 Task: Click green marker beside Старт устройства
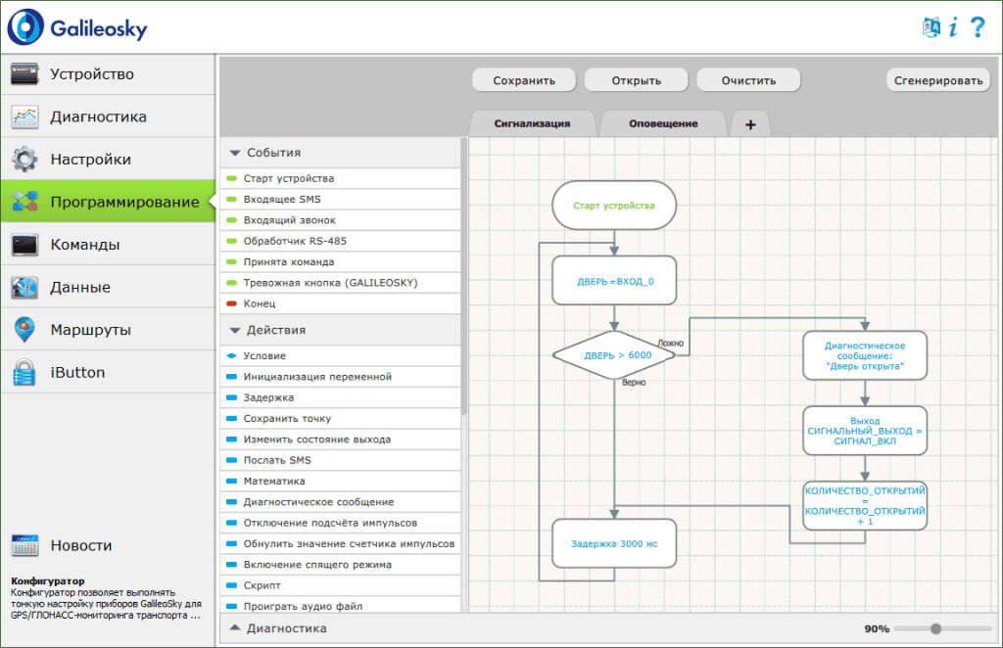pos(231,178)
